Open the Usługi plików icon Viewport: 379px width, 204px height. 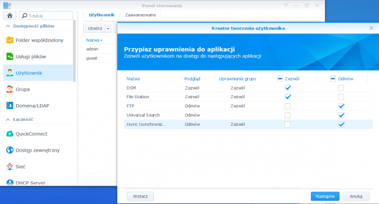tap(10, 57)
